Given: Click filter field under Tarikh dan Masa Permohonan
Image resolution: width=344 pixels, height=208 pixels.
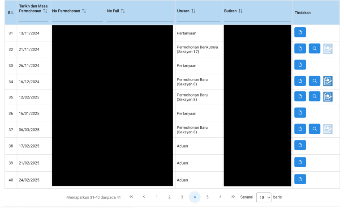Looking at the screenshot, I should click(x=33, y=18).
